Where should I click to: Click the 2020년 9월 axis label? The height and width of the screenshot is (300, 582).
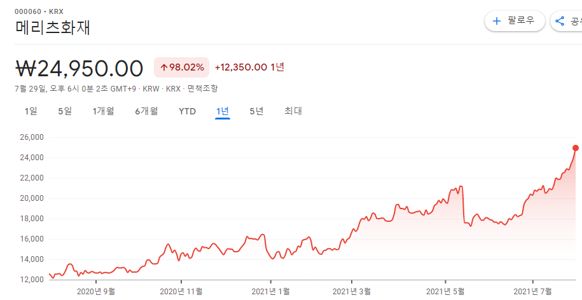[x=96, y=292]
